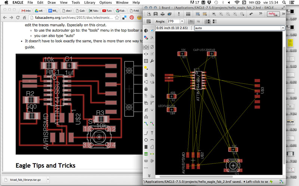The height and width of the screenshot is (186, 299).
Task: Select the Ripup tool
Action: click(152, 124)
